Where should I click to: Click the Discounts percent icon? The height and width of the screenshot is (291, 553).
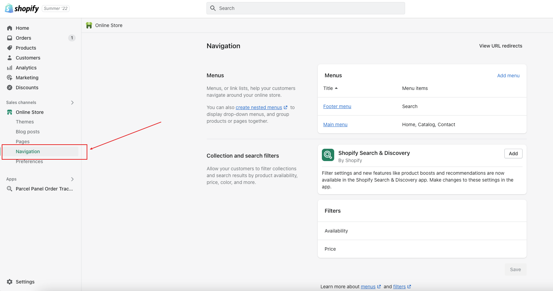[10, 88]
